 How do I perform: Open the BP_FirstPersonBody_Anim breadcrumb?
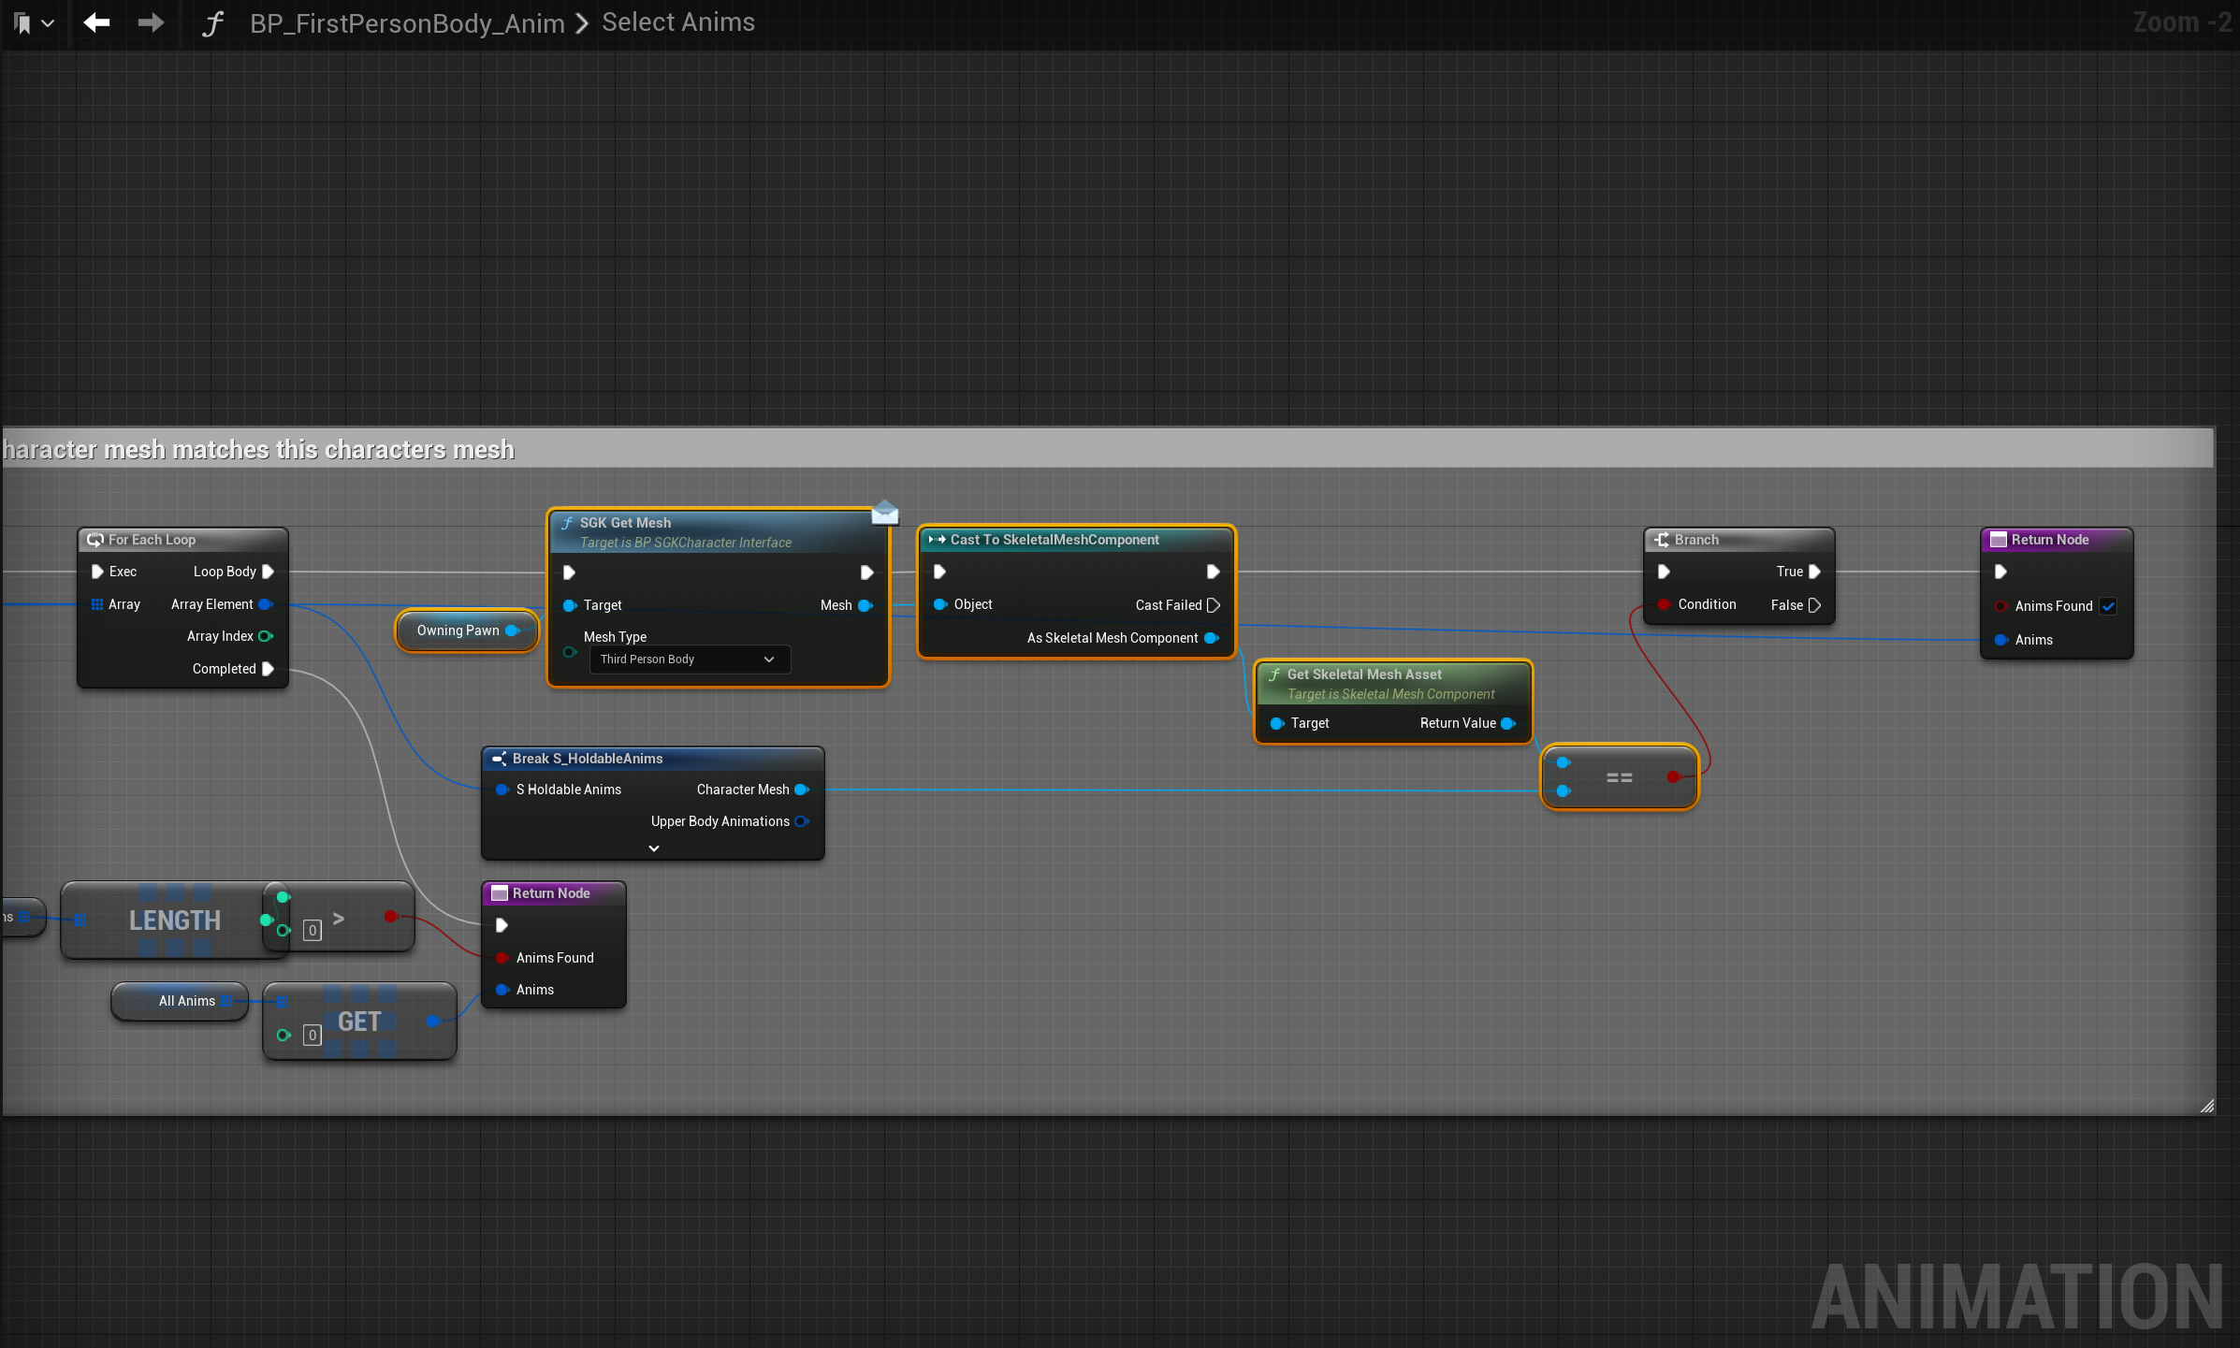pyautogui.click(x=407, y=22)
